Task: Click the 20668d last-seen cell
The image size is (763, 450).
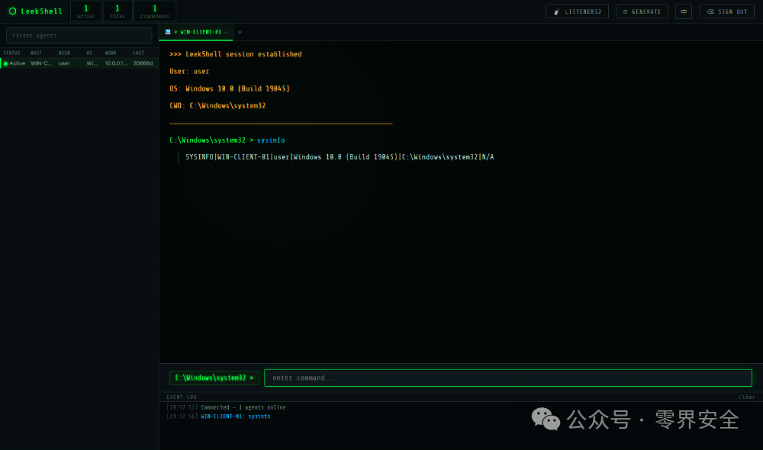Action: pos(143,63)
